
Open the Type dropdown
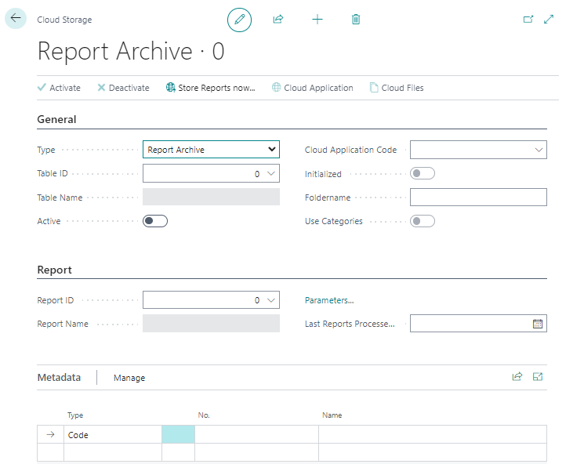click(x=211, y=150)
